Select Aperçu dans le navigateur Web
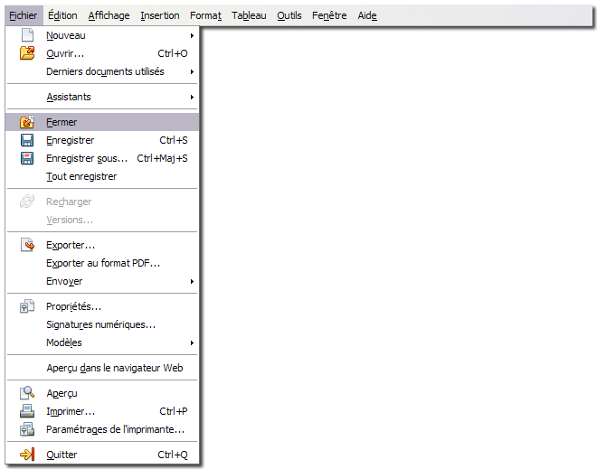 [114, 368]
